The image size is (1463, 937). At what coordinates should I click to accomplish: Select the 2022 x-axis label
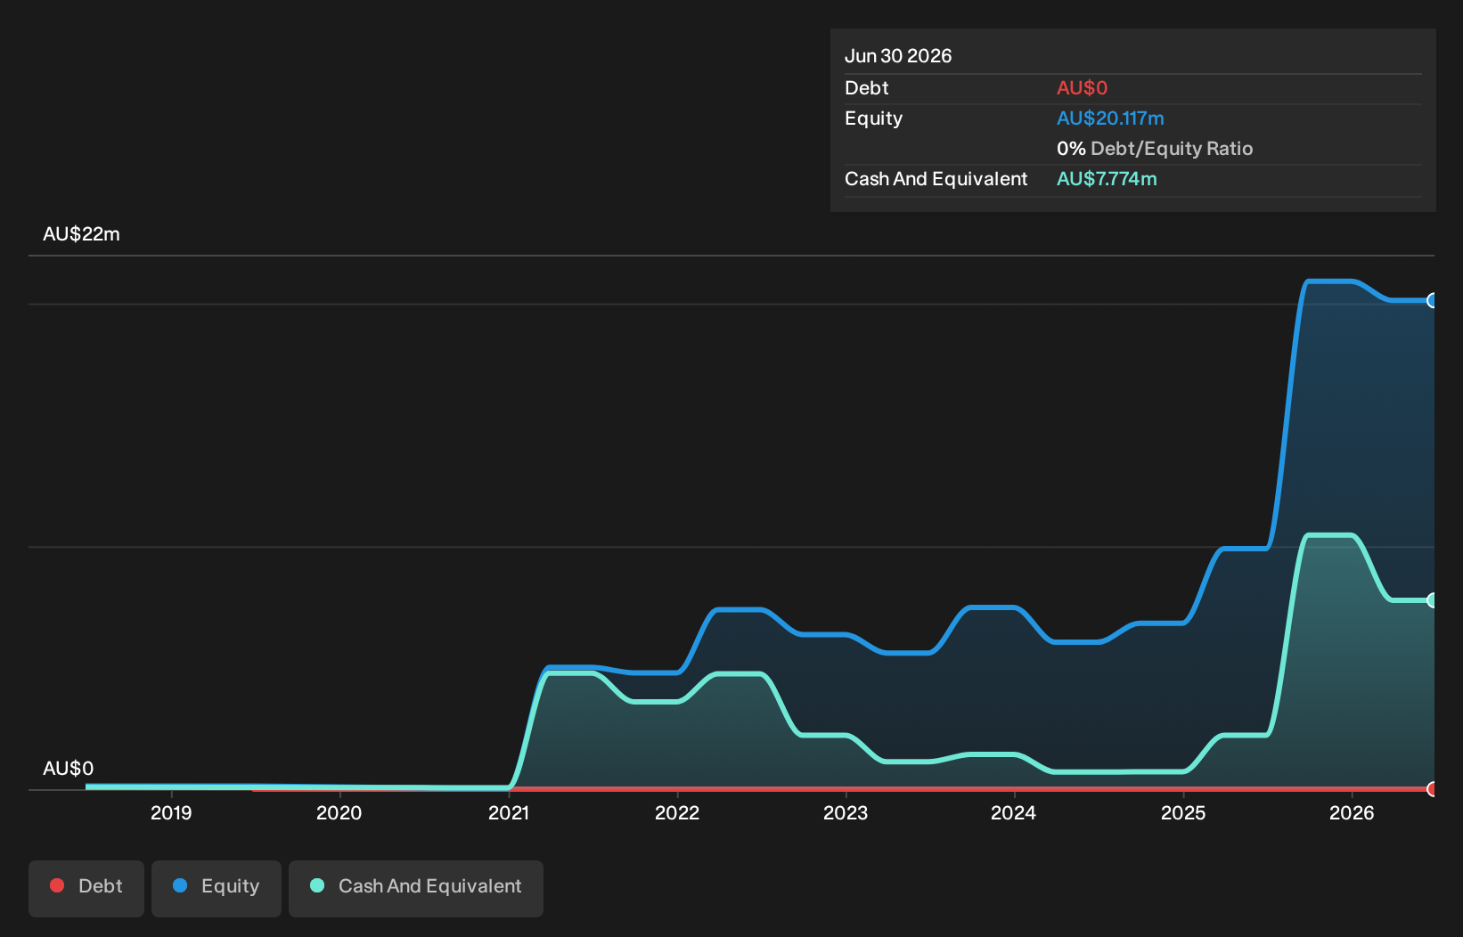click(677, 813)
